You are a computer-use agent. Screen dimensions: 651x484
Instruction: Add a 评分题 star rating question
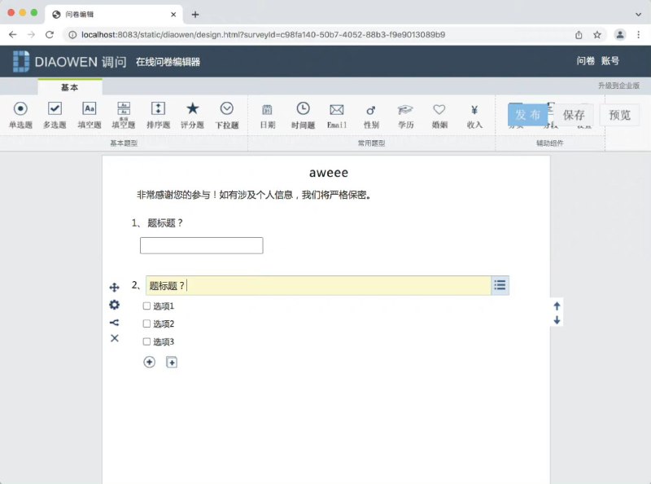tap(193, 114)
